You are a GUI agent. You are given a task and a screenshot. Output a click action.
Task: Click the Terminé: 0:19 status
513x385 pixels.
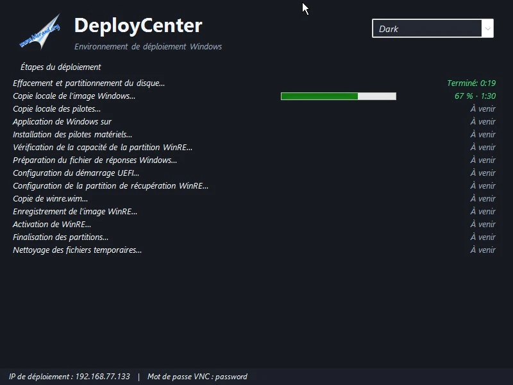[471, 83]
